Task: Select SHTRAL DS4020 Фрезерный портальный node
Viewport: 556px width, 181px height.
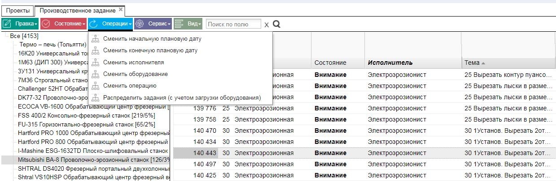Action: (x=94, y=169)
